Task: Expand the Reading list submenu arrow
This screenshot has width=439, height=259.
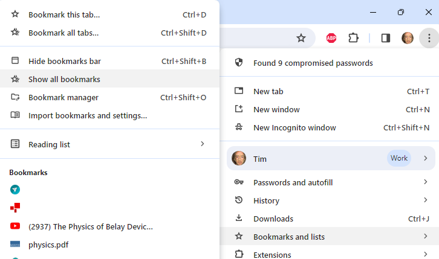Action: pos(203,144)
